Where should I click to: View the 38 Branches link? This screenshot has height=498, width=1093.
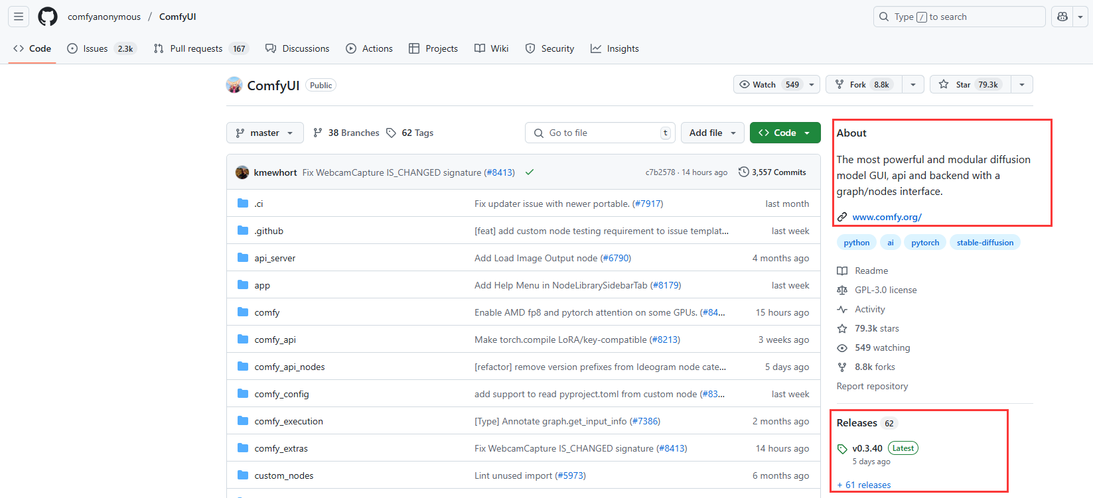(x=346, y=133)
